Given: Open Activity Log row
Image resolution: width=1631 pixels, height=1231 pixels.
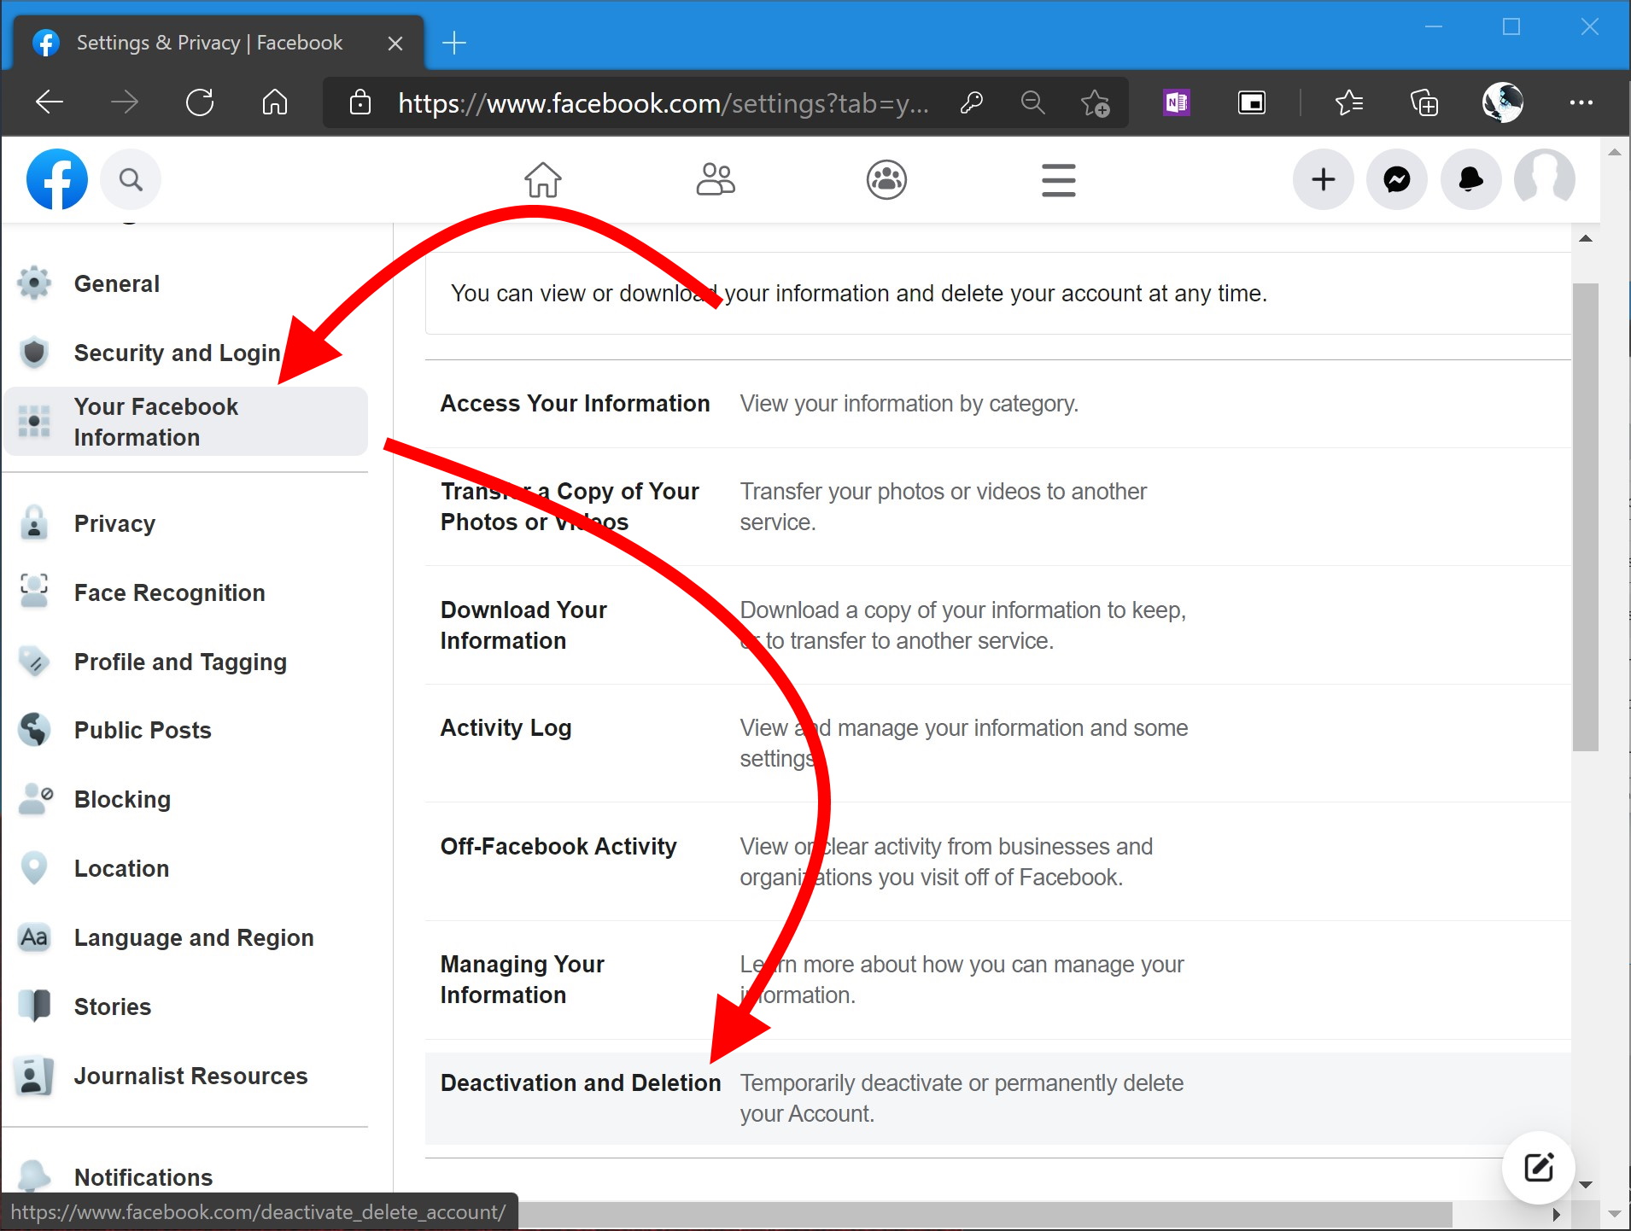Looking at the screenshot, I should [x=997, y=743].
